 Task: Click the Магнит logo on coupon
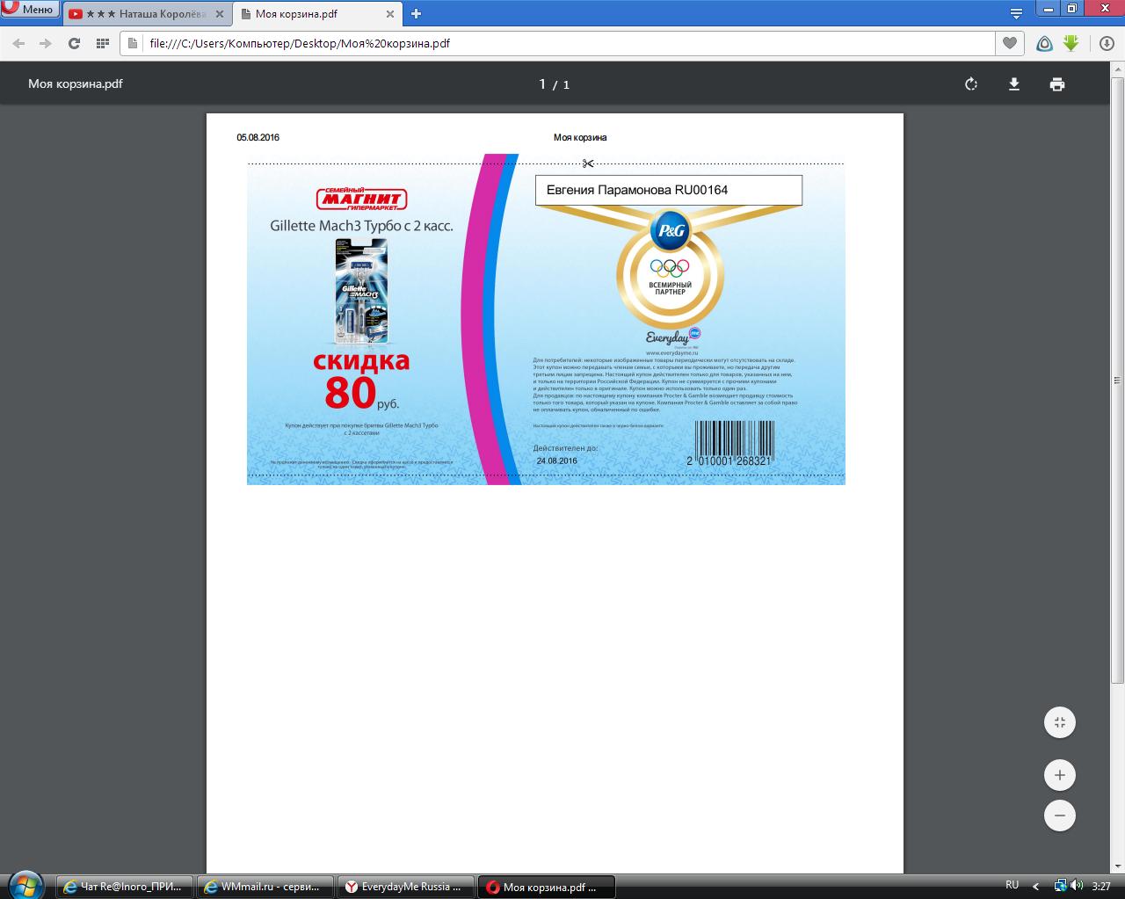tap(362, 198)
